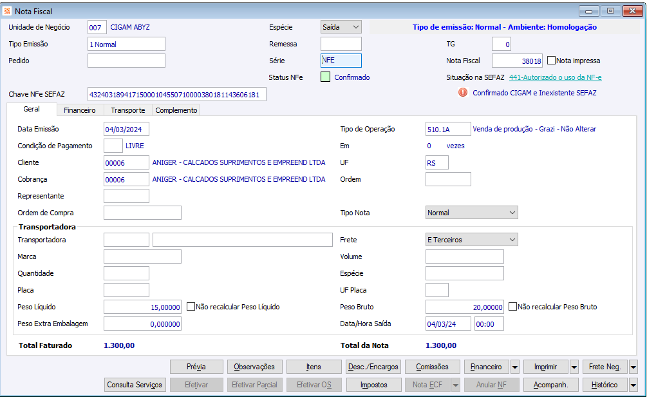Viewport: 647px width, 397px height.
Task: Click the 'Confirmado CIGAM e Inexistente SEFAZ' text
Action: 534,93
